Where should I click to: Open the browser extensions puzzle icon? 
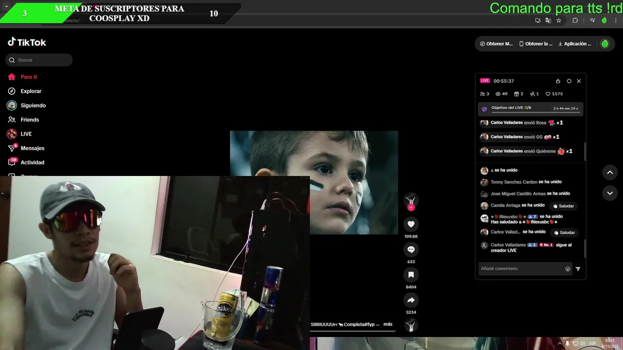pos(575,20)
